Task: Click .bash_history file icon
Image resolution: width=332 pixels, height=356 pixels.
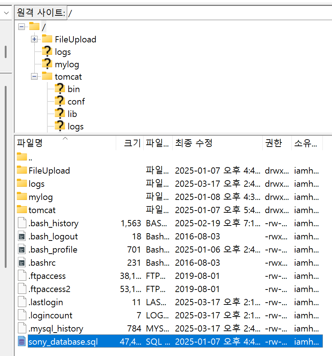Action: [x=22, y=223]
